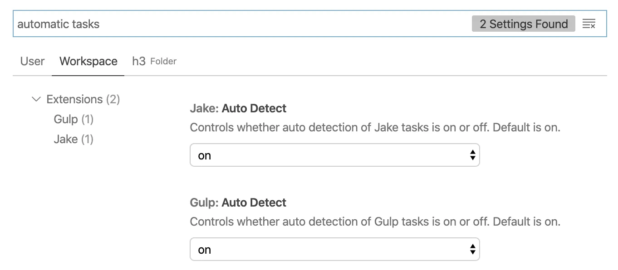Select the Gulp tasks description text
The image size is (618, 270).
(x=375, y=222)
